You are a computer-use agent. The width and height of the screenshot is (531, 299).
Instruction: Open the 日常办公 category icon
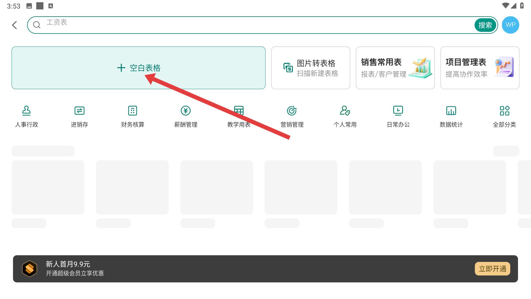click(398, 111)
